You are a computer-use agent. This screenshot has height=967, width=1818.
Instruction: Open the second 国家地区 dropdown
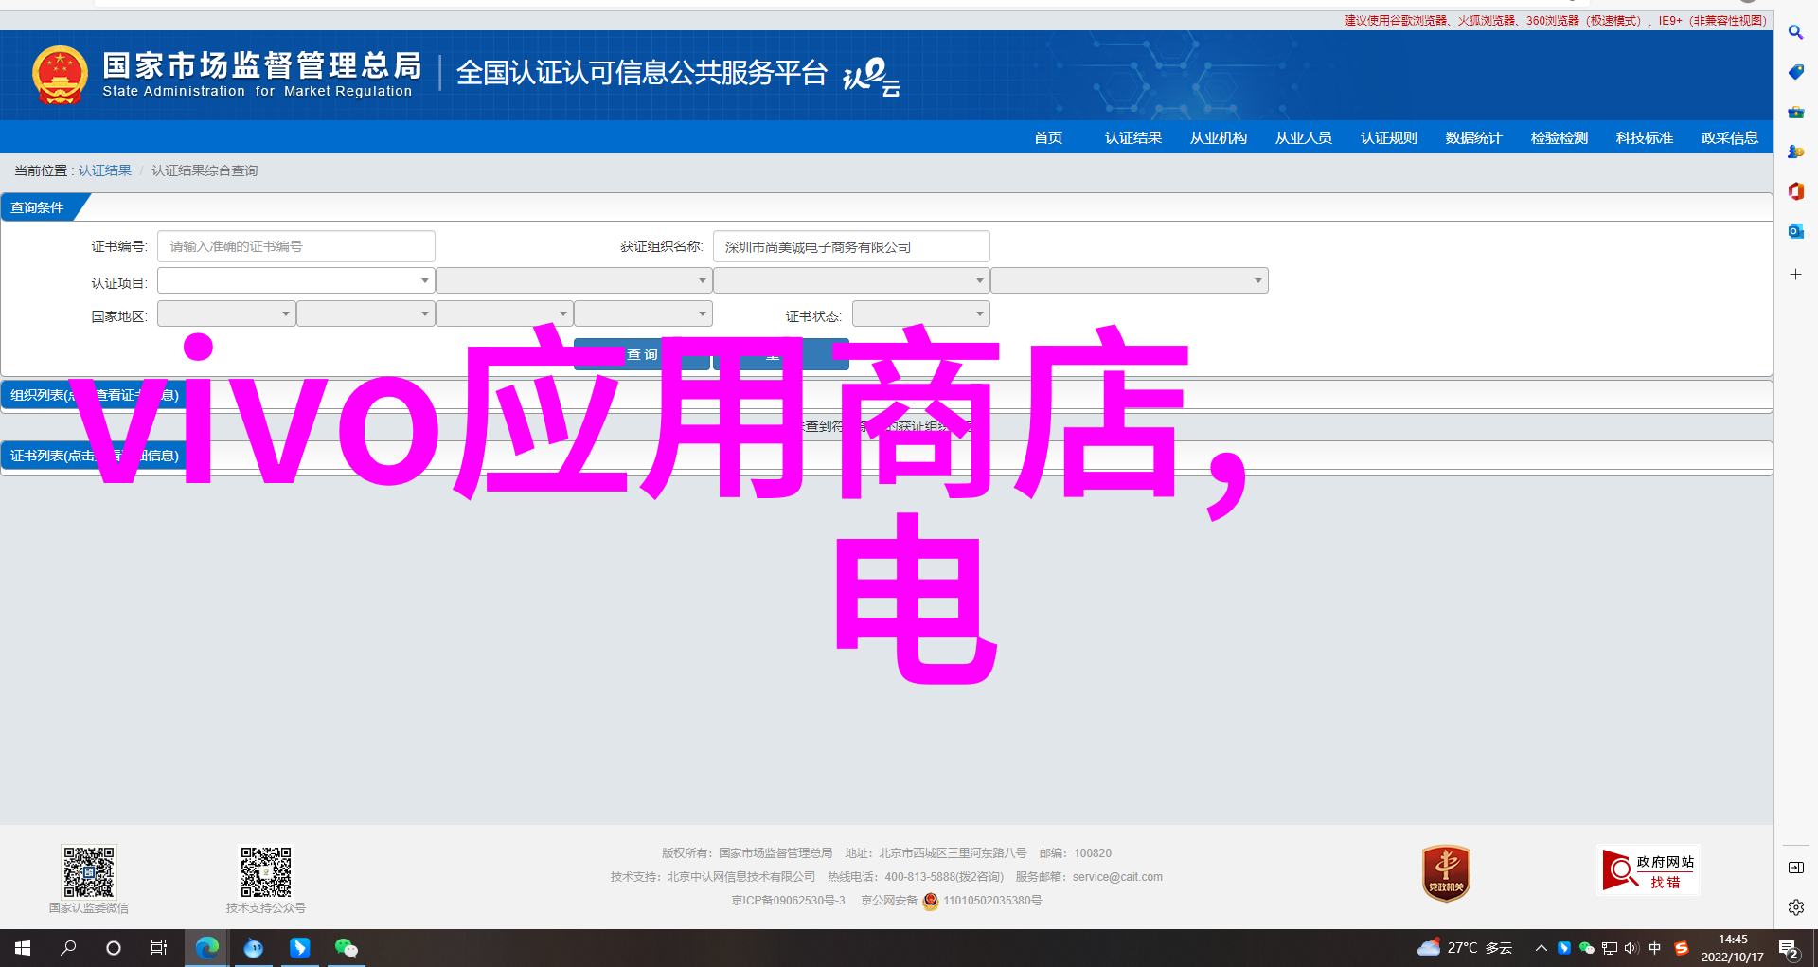[x=365, y=313]
